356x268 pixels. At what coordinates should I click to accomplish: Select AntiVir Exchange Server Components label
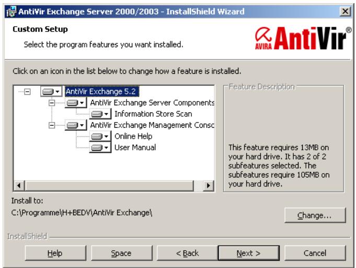[152, 103]
